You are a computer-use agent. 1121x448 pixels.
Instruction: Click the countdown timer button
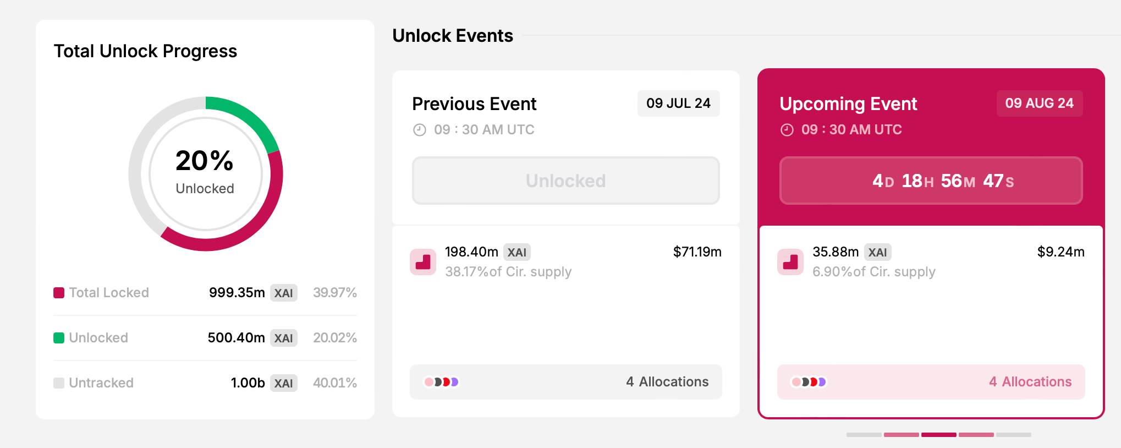[931, 181]
